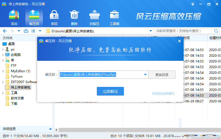Go up one directory level icon
Screen dimensions: 221x139
[26, 31]
